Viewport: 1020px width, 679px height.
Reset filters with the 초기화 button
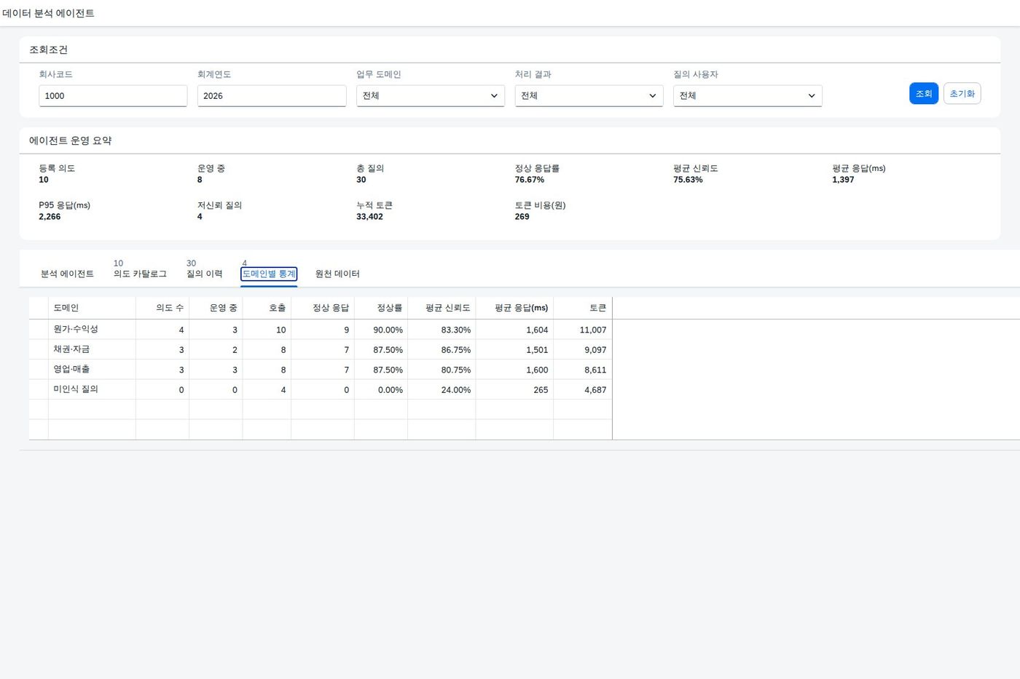tap(962, 93)
